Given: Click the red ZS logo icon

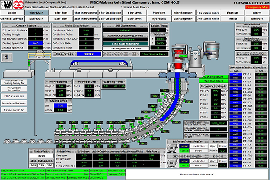Looking at the screenshot, I should pos(18,4).
